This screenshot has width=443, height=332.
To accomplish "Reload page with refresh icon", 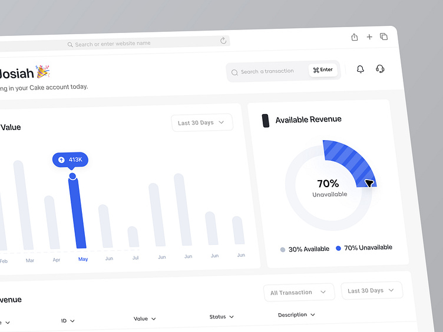I will coord(223,41).
